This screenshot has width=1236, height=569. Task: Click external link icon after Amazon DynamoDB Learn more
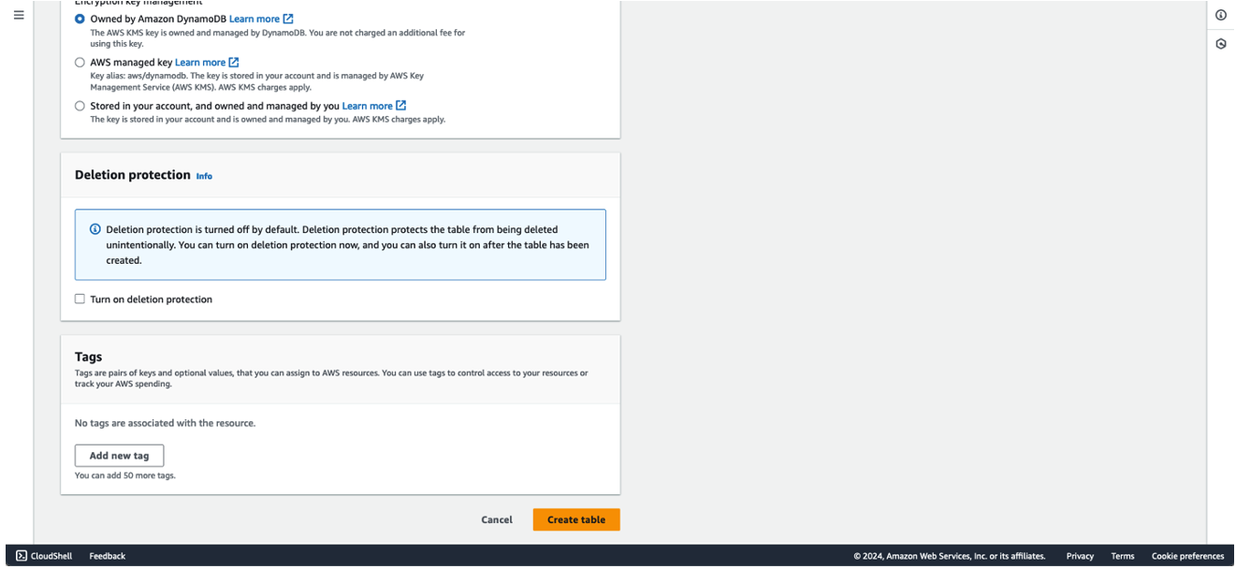[288, 19]
